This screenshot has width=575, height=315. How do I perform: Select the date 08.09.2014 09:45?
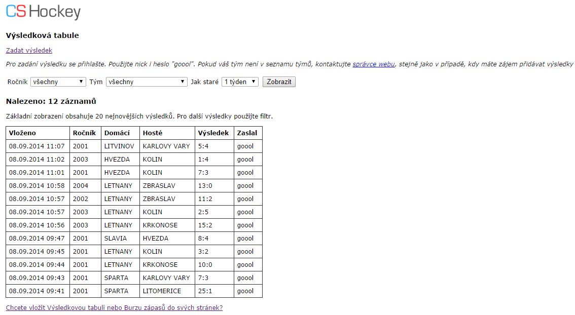point(37,252)
